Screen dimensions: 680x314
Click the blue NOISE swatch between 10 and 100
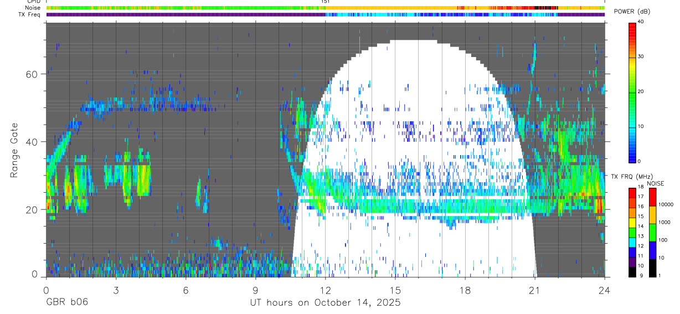tap(653, 250)
